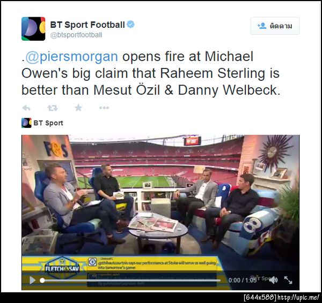
Task: Open the BT Sport Football profile avatar
Action: [33, 29]
